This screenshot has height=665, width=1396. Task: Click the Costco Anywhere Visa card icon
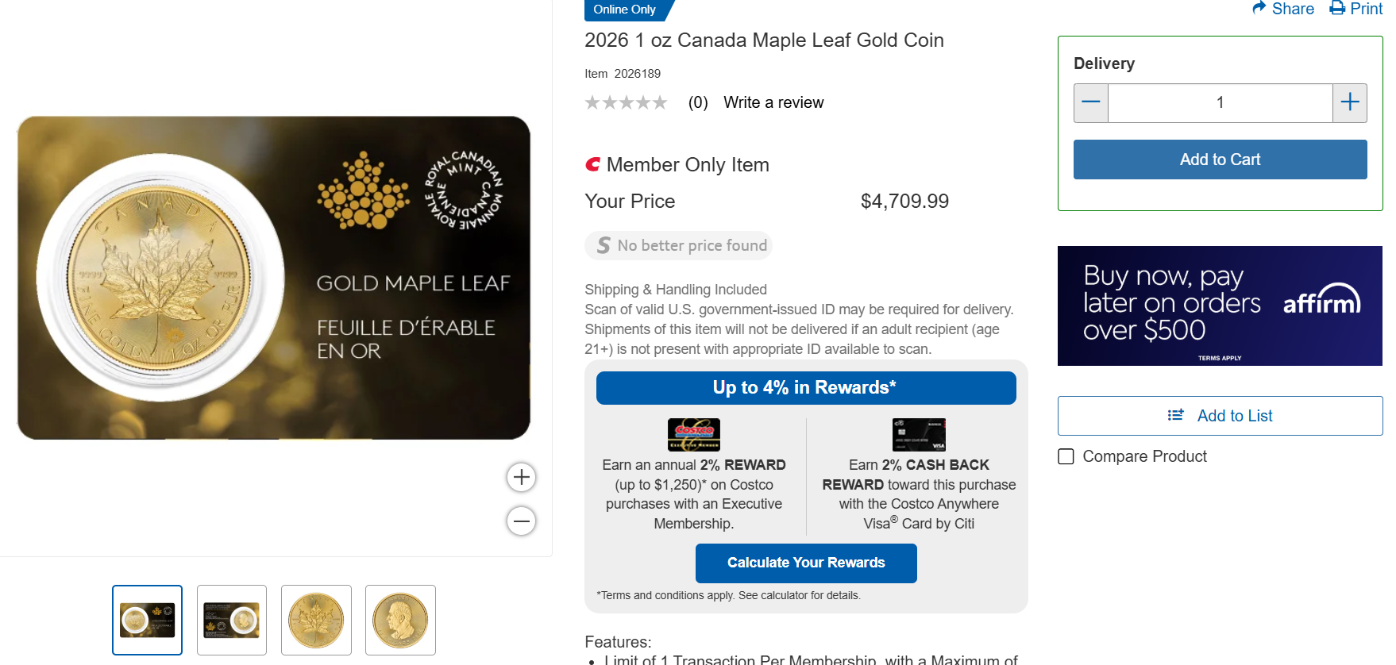click(919, 434)
